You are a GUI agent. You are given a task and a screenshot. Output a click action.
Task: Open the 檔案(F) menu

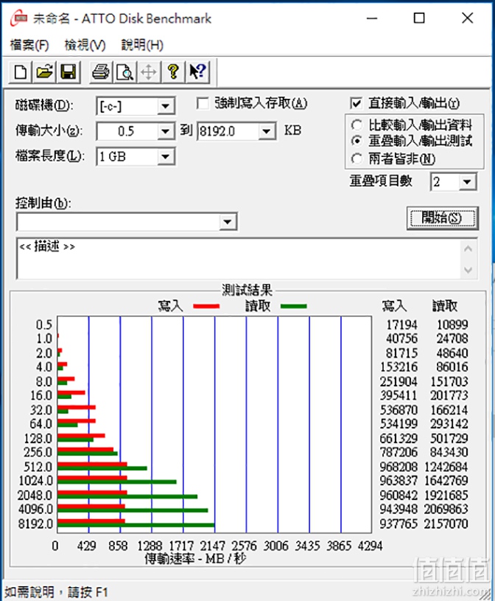pos(29,45)
